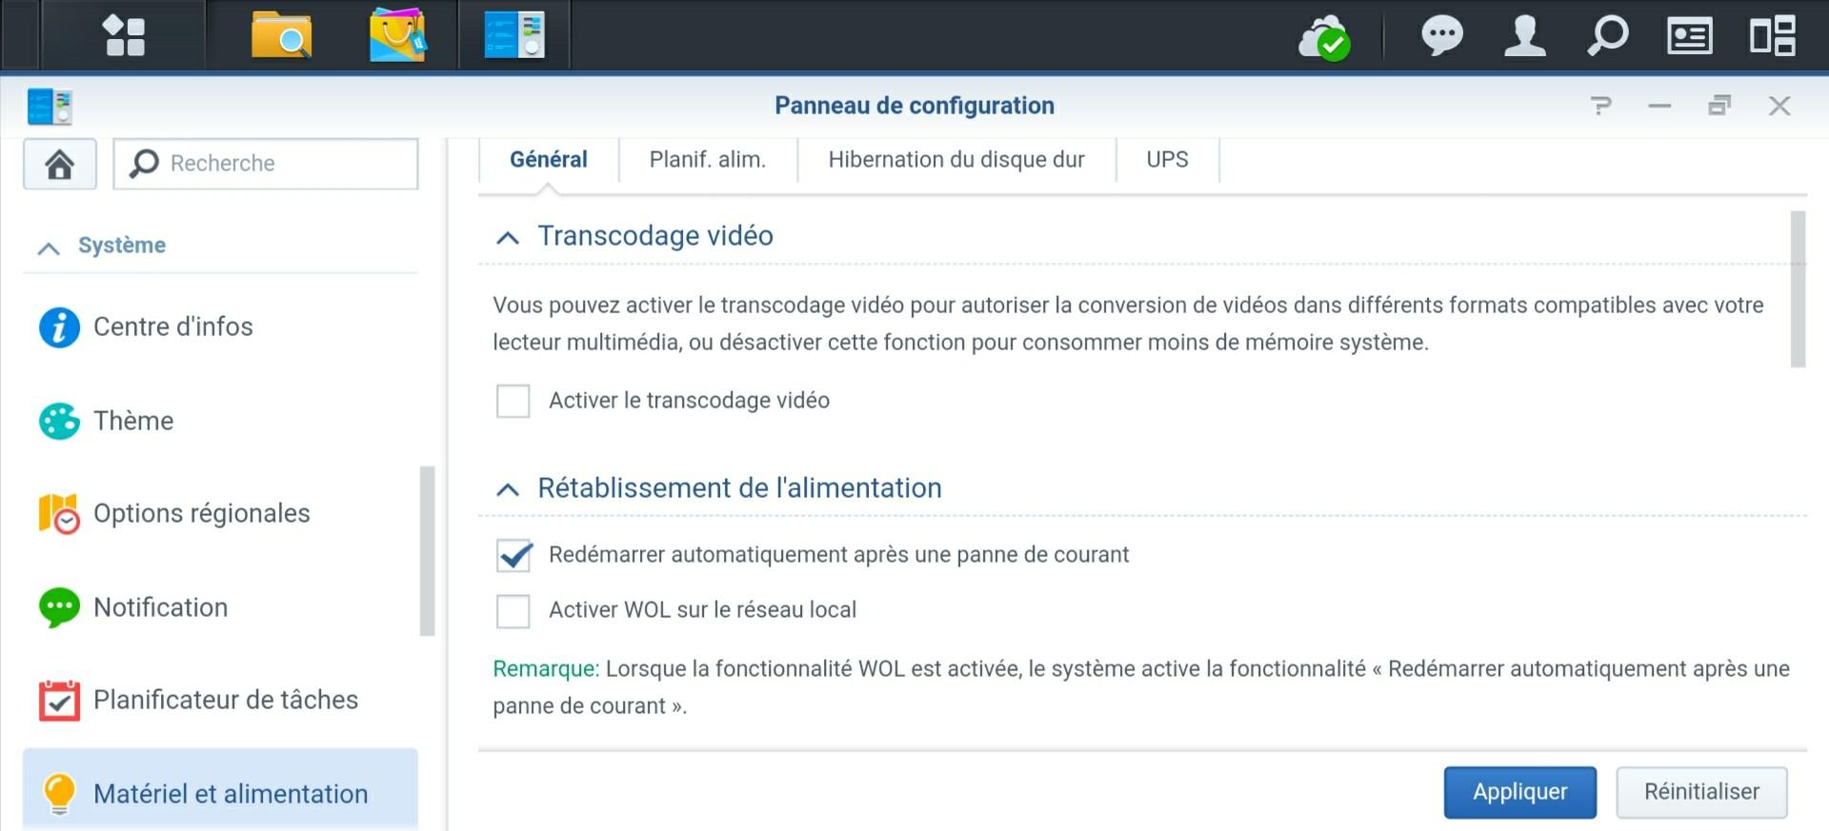This screenshot has height=831, width=1829.
Task: Collapse the Transcodage vidéo section
Action: point(508,237)
